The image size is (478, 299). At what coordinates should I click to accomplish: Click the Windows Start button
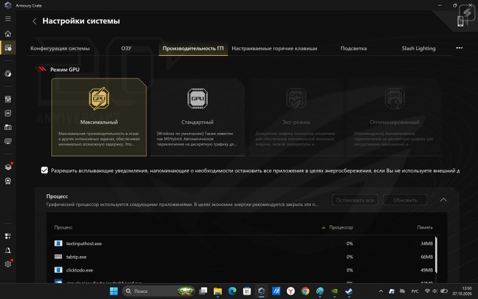point(114,292)
